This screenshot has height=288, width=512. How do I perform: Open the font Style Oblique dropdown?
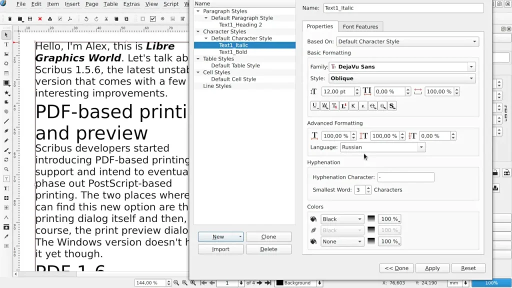tap(402, 78)
